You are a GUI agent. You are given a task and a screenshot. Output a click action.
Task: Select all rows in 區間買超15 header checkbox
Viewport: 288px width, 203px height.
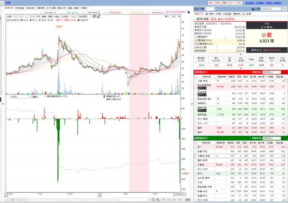point(195,77)
